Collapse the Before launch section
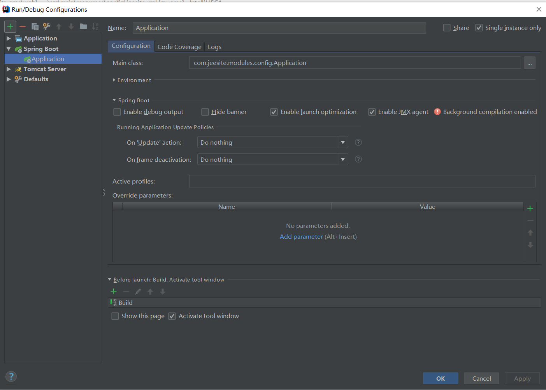546x390 pixels. point(110,279)
